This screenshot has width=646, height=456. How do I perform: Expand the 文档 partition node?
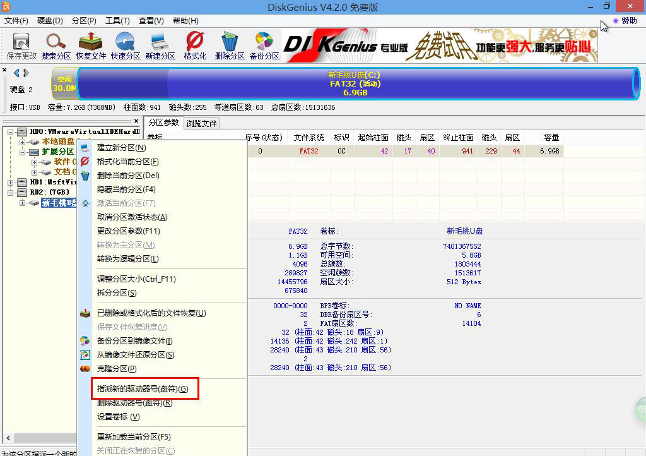pos(34,172)
